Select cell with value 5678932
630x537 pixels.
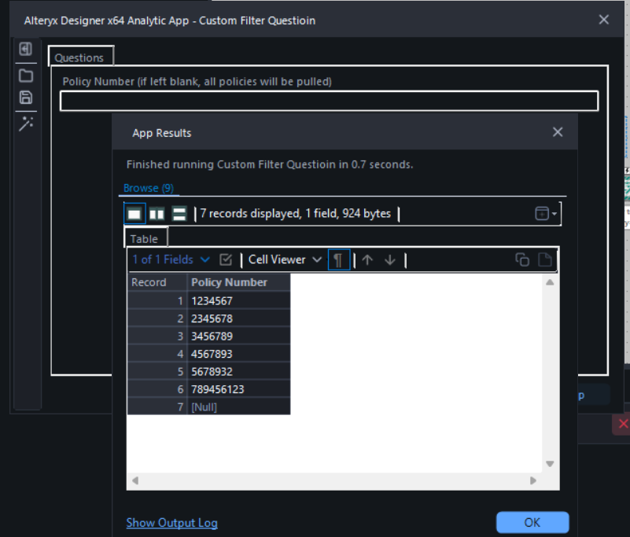[238, 372]
